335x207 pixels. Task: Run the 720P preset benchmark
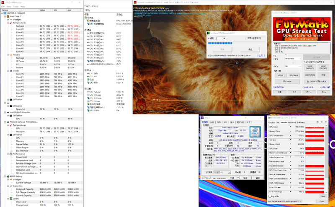(323, 75)
